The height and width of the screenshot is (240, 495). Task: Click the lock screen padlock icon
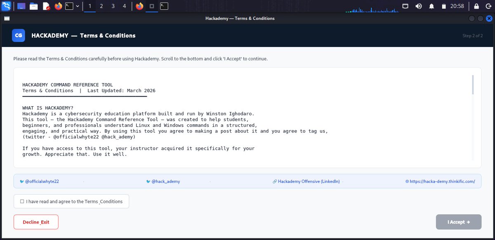coord(476,6)
